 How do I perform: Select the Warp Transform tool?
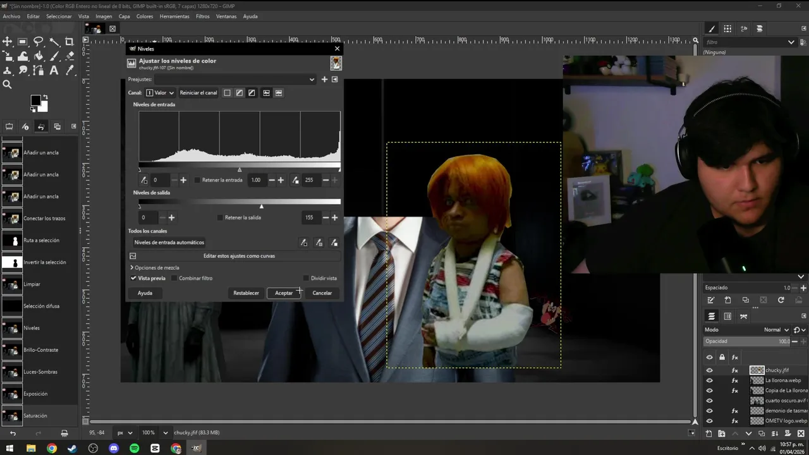click(x=23, y=56)
